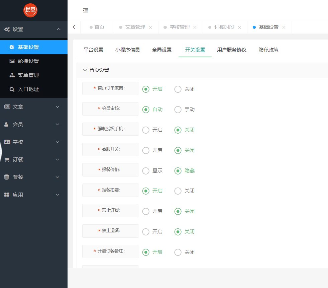This screenshot has width=328, height=288.
Task: Open 轮播设置 in the sidebar
Action: [34, 61]
